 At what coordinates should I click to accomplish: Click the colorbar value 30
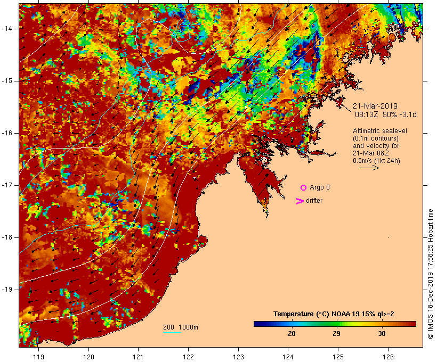[382, 334]
